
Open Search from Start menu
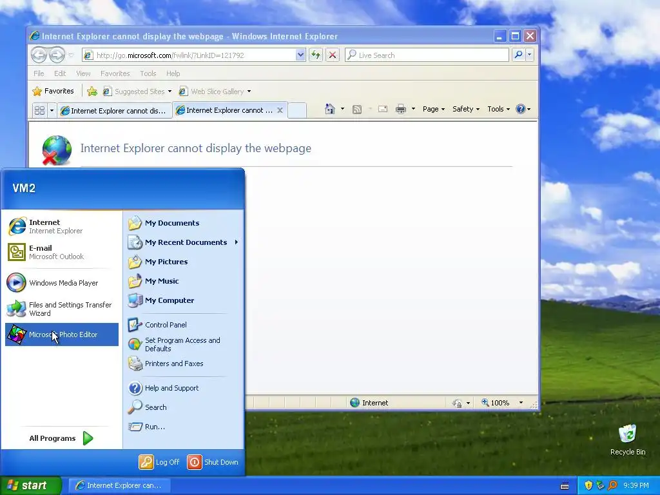click(184, 407)
